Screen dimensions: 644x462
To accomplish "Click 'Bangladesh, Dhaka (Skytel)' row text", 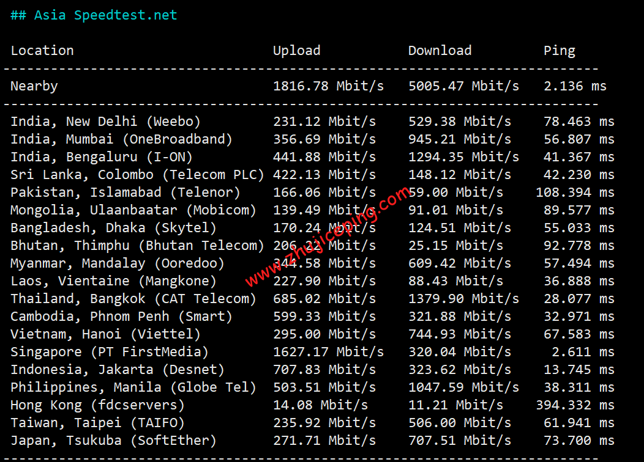I will tap(113, 228).
